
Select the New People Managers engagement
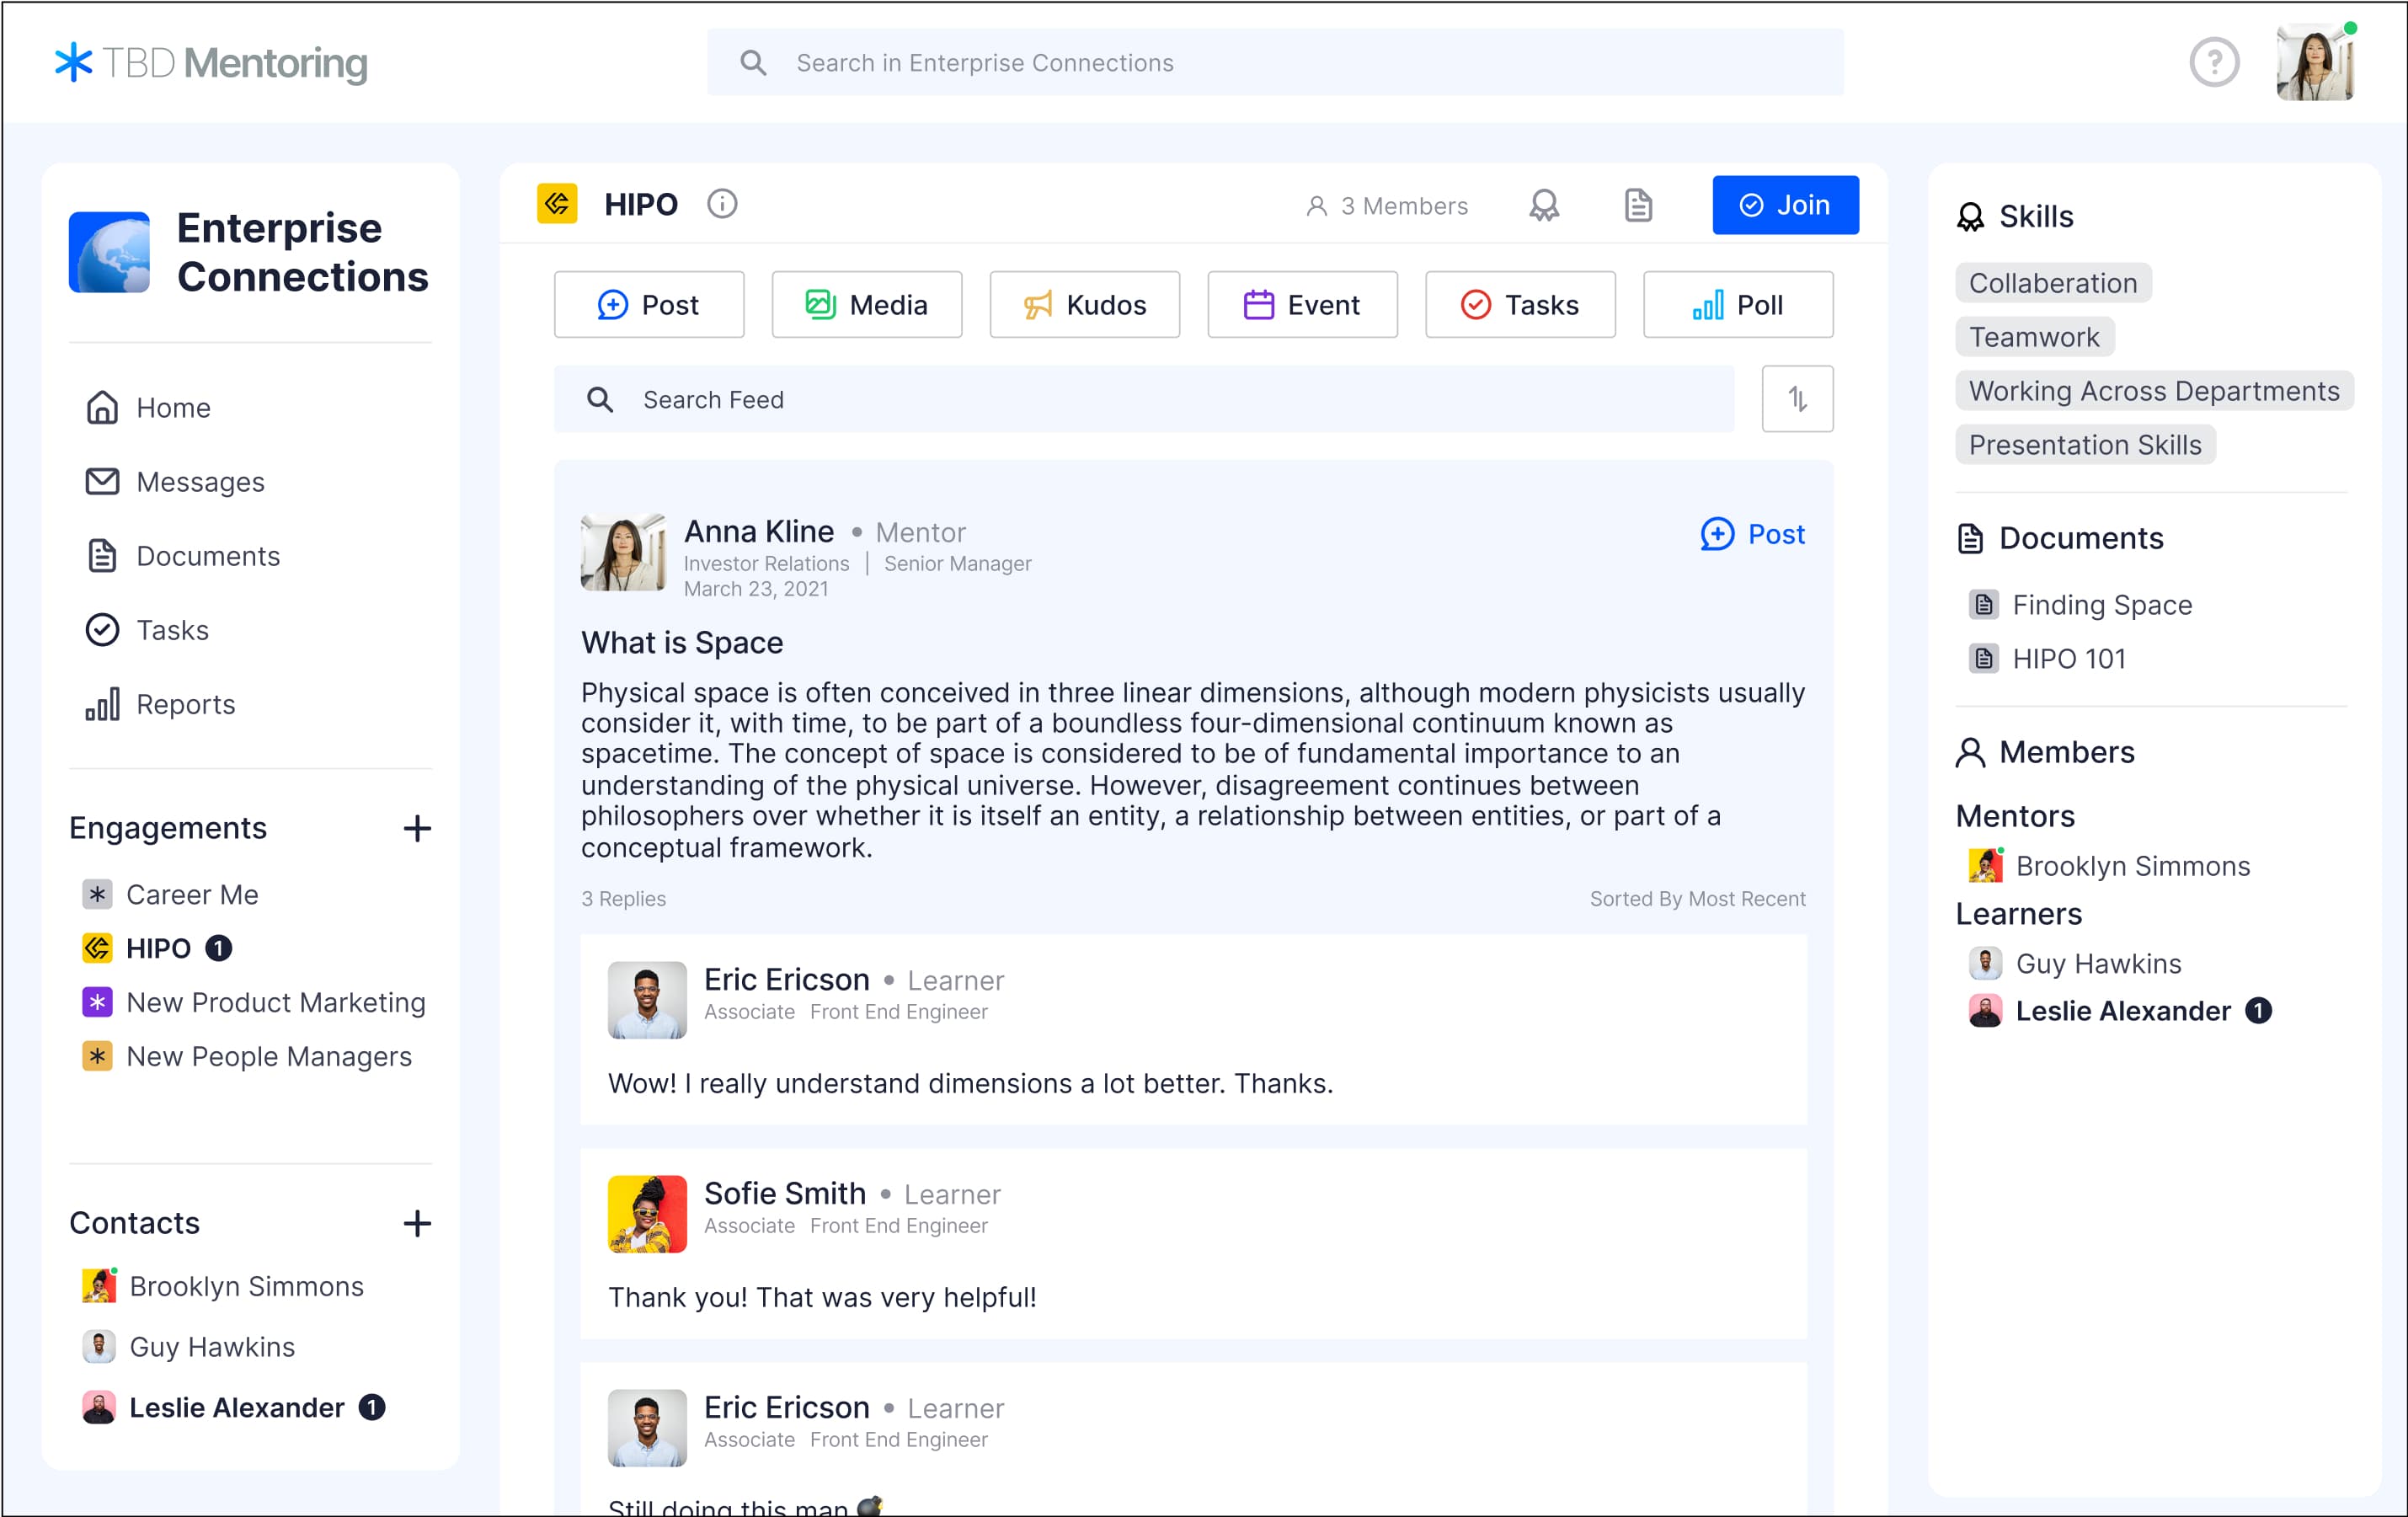pyautogui.click(x=247, y=1056)
